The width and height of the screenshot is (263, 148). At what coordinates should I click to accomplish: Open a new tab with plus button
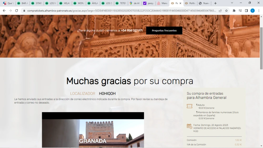coord(215,3)
